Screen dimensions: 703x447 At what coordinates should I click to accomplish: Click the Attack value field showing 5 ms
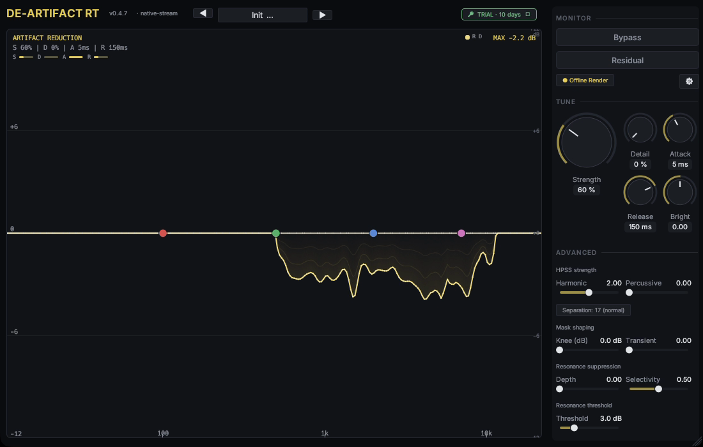pyautogui.click(x=680, y=164)
